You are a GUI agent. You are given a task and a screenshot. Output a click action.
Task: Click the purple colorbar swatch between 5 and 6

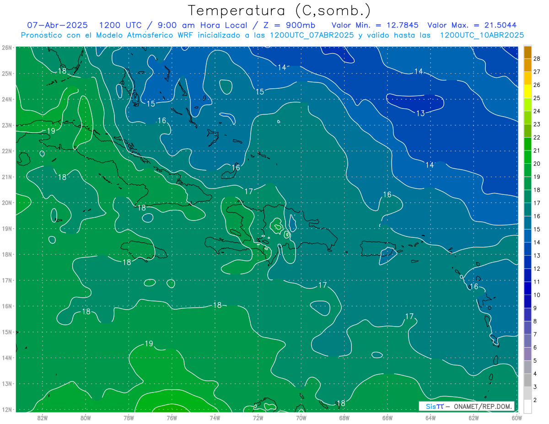coord(527,354)
